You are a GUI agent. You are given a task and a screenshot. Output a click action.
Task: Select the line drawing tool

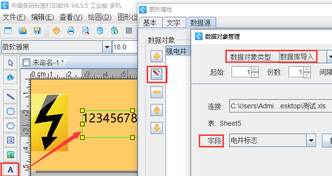(x=11, y=97)
